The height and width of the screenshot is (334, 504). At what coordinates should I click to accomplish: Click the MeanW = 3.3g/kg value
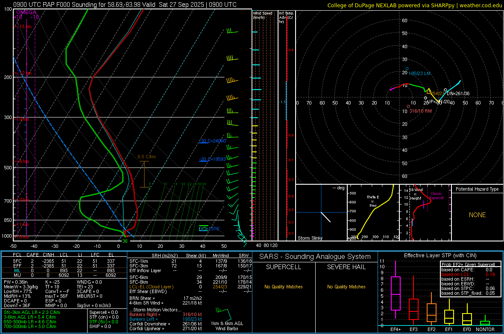point(21,287)
